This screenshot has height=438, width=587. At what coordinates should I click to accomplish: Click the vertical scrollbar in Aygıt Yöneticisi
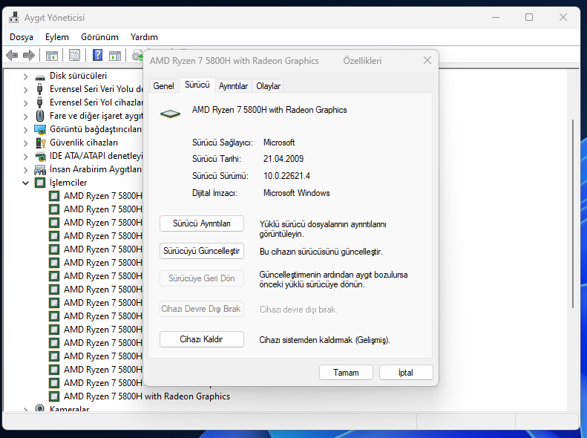[x=573, y=213]
